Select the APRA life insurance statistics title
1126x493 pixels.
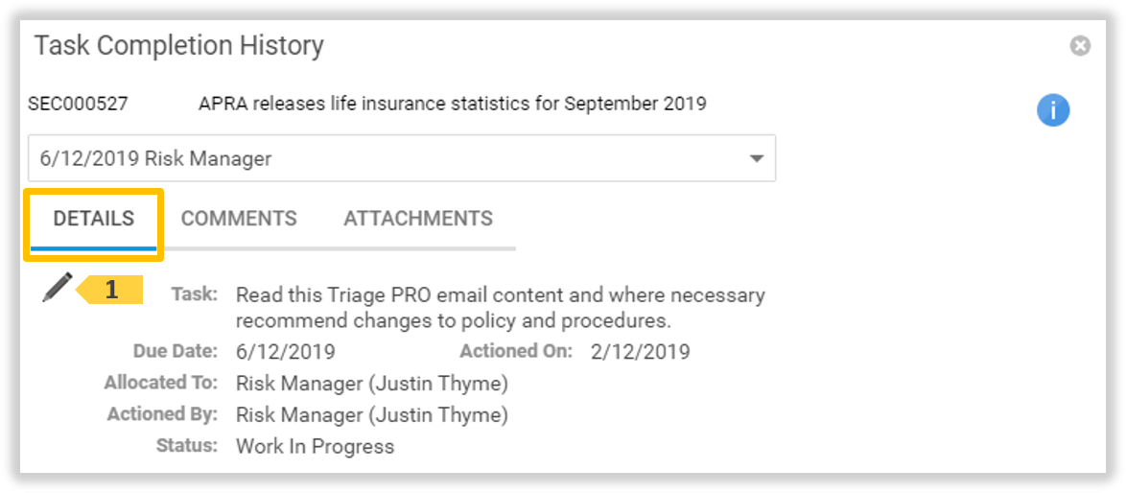click(x=452, y=104)
